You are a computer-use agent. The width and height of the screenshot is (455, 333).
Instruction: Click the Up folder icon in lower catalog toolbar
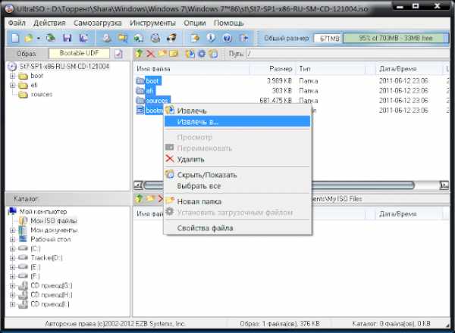click(x=139, y=198)
